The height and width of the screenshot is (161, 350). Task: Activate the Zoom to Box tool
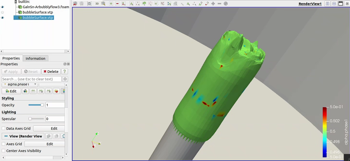104,4
